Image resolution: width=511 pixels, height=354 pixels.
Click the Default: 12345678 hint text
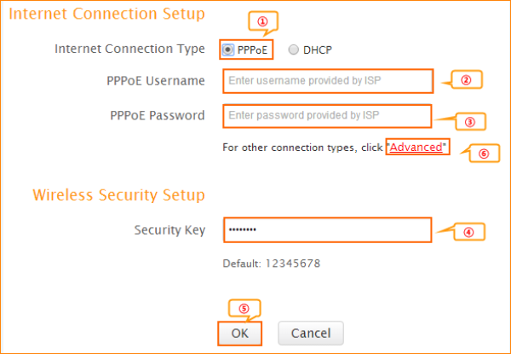click(x=271, y=263)
